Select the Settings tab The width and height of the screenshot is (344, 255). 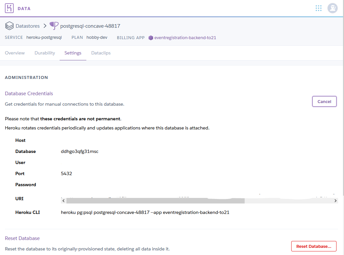(x=73, y=53)
